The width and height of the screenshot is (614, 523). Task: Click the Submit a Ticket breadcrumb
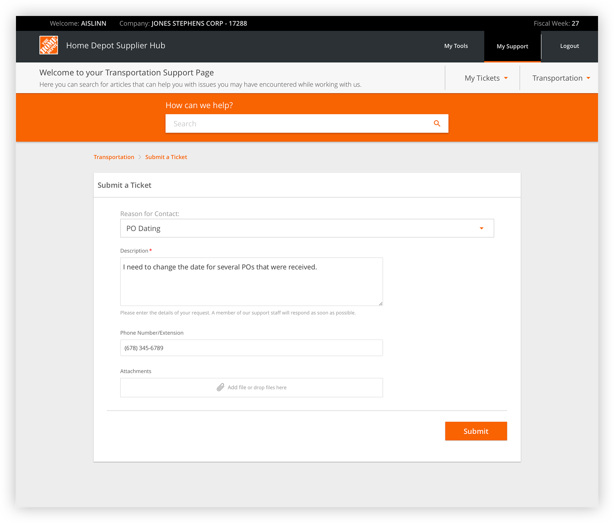[x=166, y=157]
